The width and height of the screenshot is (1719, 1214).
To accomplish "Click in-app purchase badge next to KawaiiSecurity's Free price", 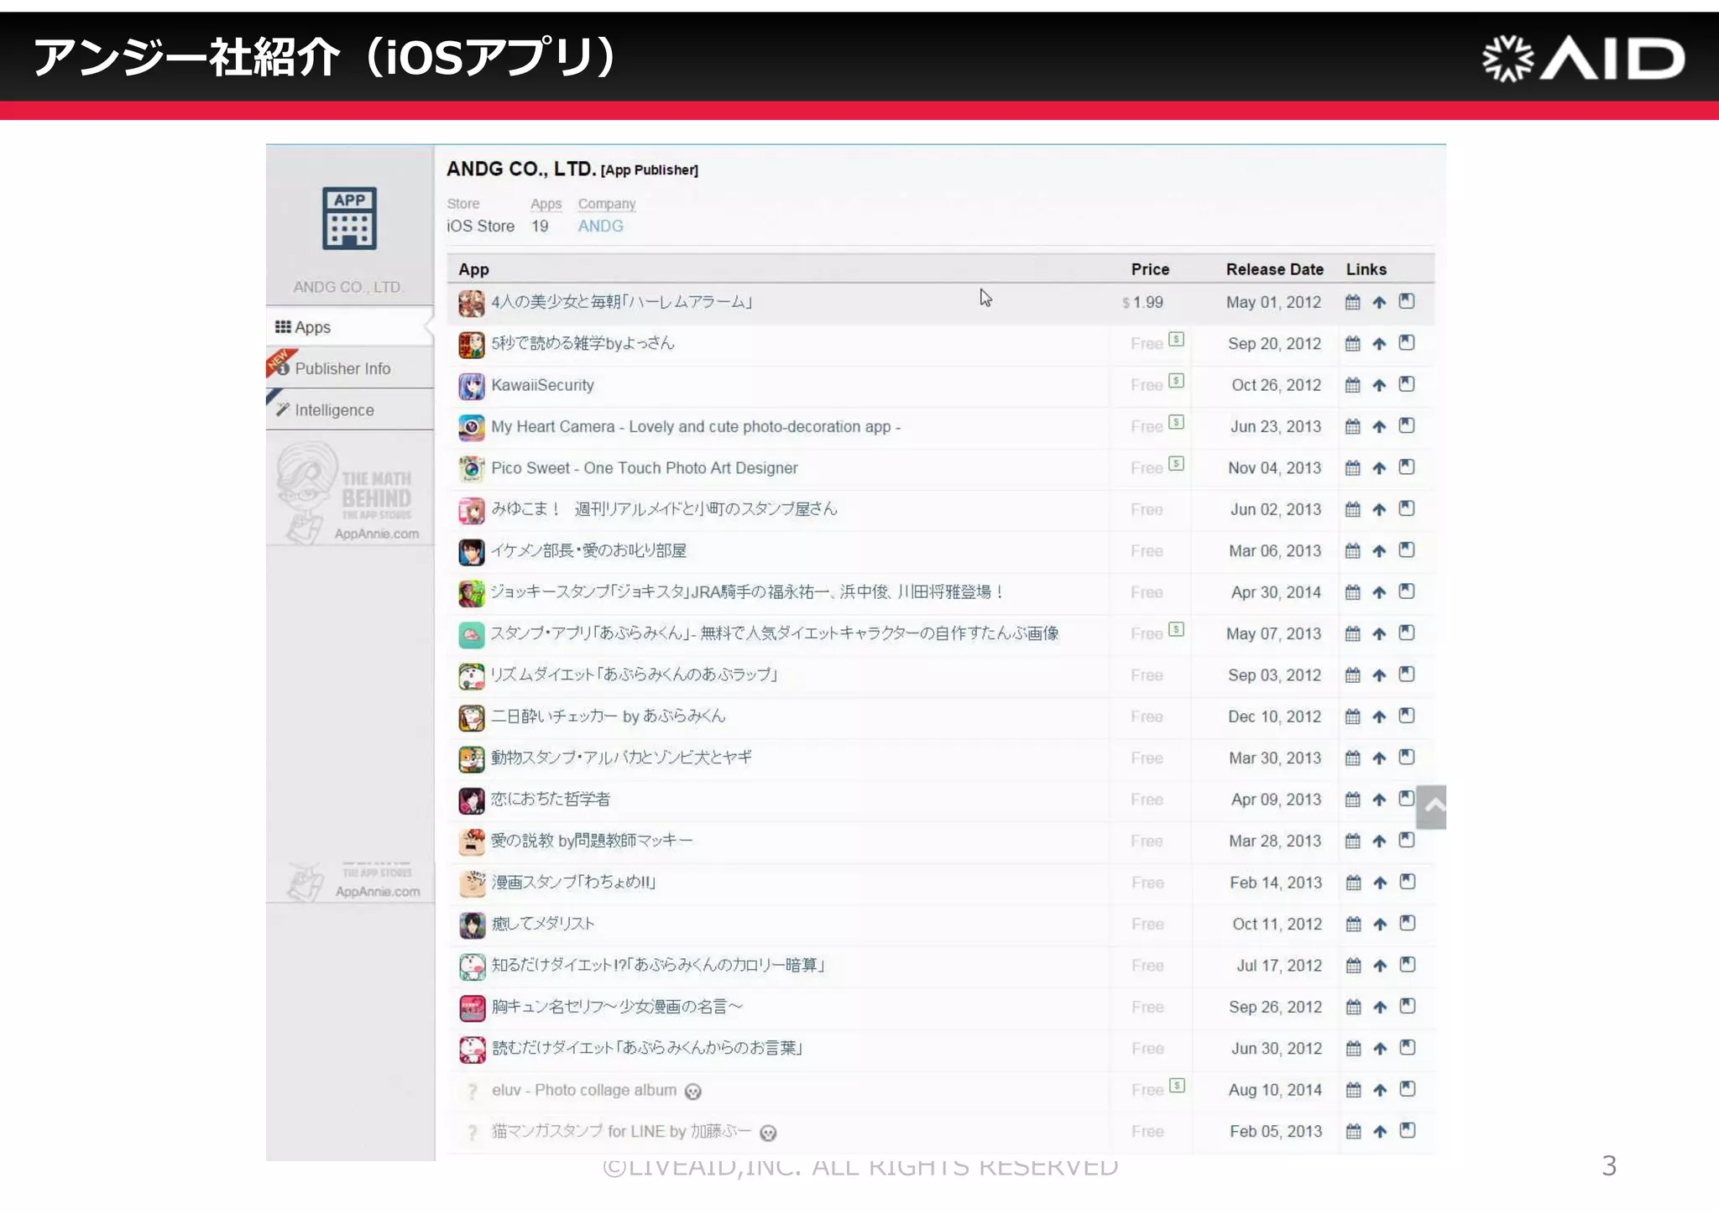I will (1177, 381).
